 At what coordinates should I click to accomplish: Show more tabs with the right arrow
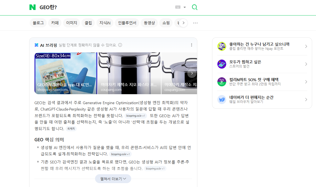(x=183, y=23)
